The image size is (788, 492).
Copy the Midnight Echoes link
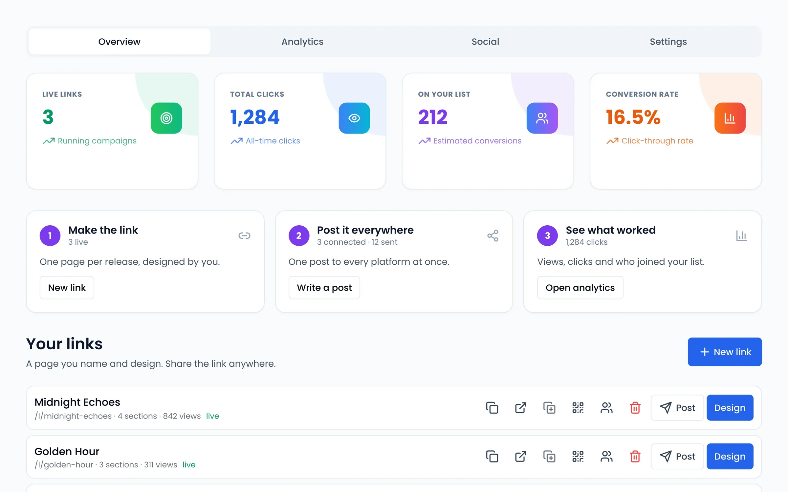(x=492, y=408)
